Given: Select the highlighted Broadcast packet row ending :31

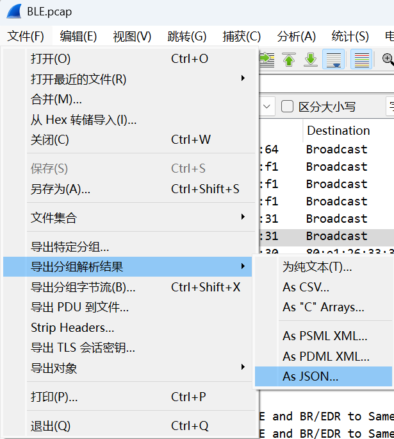Looking at the screenshot, I should (x=326, y=236).
